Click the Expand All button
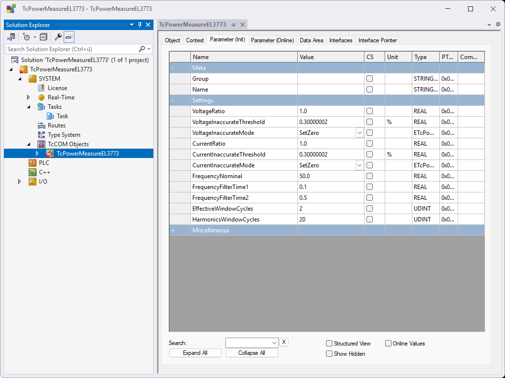This screenshot has height=378, width=505. (195, 353)
